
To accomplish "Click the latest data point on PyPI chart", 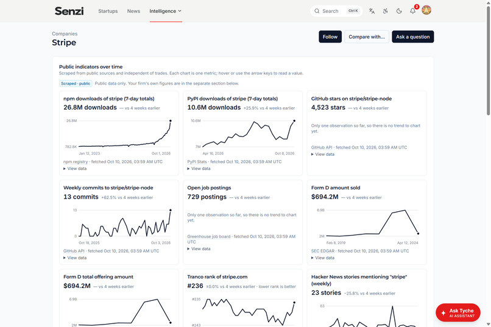I will [x=294, y=121].
